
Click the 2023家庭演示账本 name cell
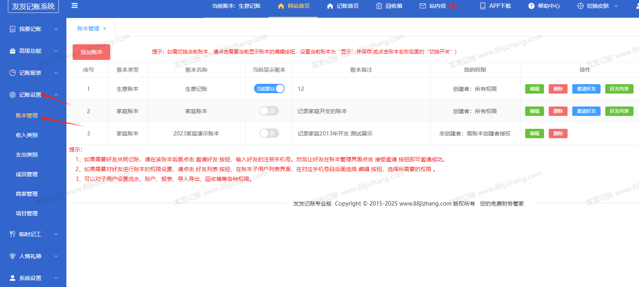click(196, 134)
